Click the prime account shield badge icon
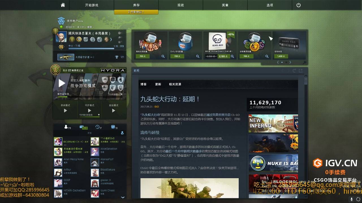This screenshot has height=203, width=362. (x=61, y=21)
